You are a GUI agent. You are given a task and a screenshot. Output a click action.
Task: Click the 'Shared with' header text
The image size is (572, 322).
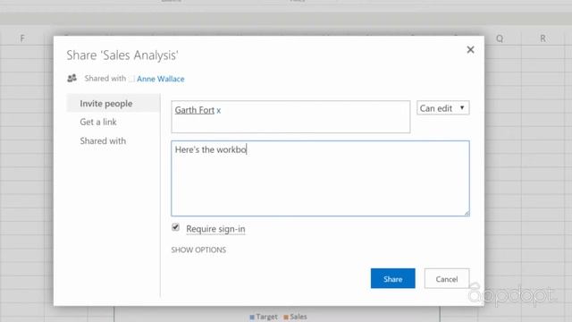click(105, 78)
